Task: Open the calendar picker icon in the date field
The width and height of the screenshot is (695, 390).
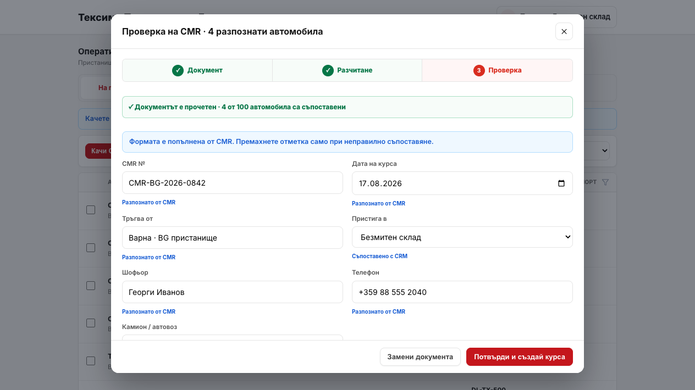Action: click(561, 183)
